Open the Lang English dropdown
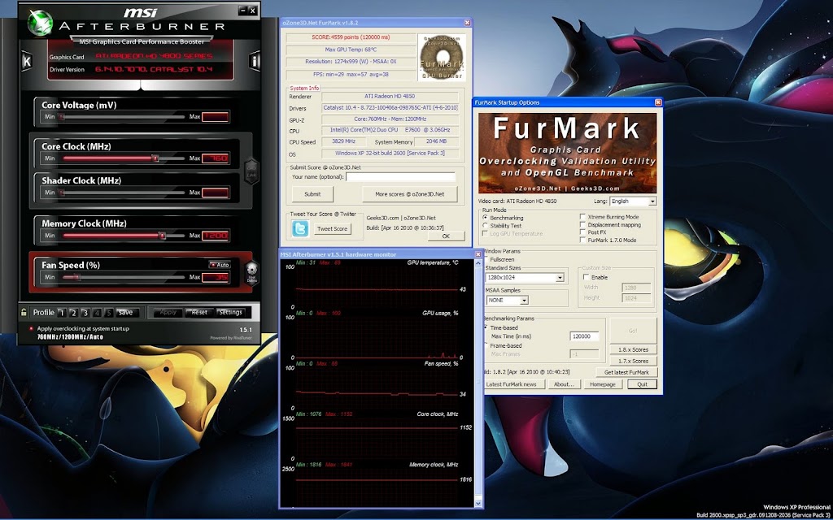The height and width of the screenshot is (520, 833). [651, 201]
